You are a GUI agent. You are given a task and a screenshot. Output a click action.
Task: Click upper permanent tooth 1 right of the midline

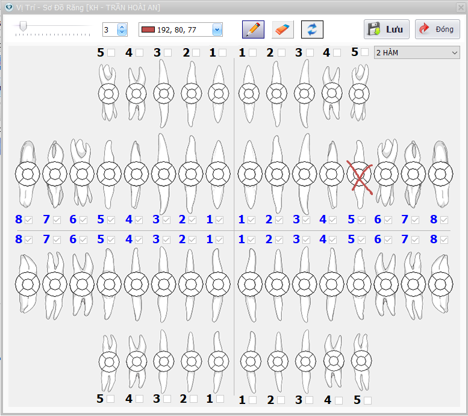coord(250,174)
